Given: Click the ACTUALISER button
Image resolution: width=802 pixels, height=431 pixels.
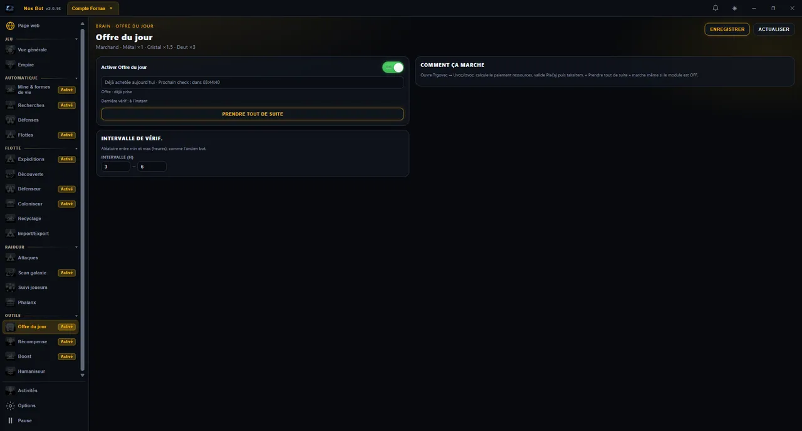Looking at the screenshot, I should (x=774, y=29).
